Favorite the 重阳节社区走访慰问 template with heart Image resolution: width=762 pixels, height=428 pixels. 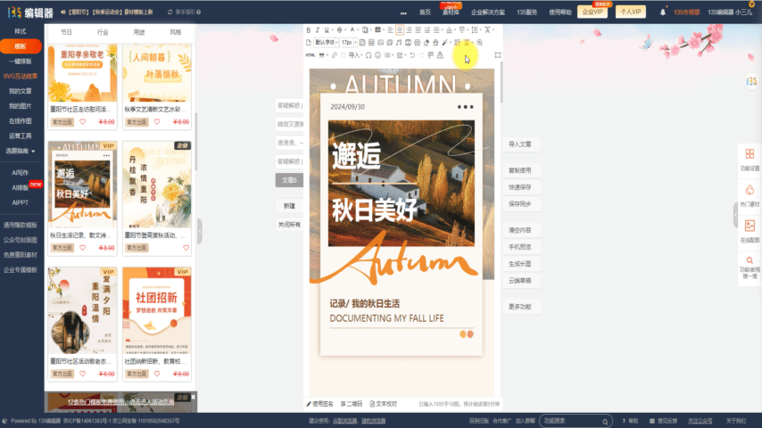[83, 122]
